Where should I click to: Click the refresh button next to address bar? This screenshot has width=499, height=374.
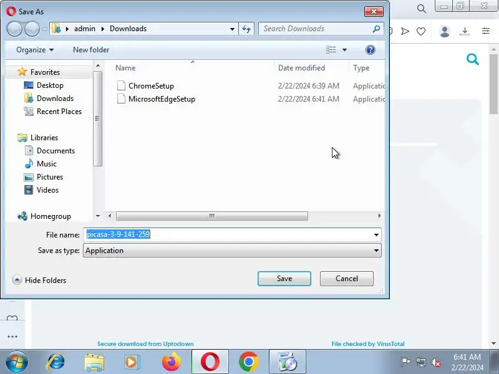[x=246, y=29]
